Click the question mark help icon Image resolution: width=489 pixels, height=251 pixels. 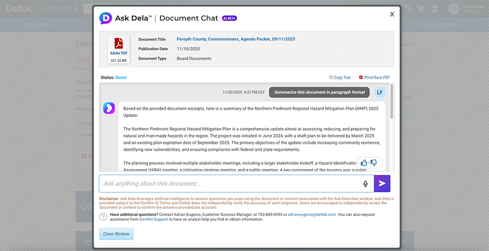103,217
